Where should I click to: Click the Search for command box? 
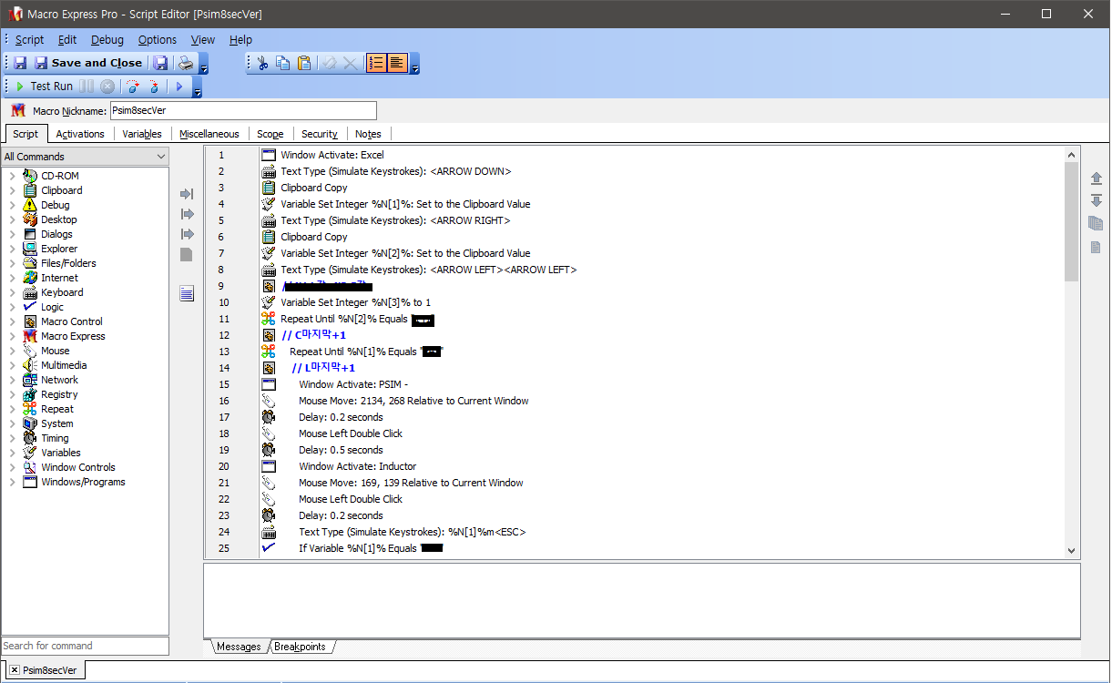point(85,646)
